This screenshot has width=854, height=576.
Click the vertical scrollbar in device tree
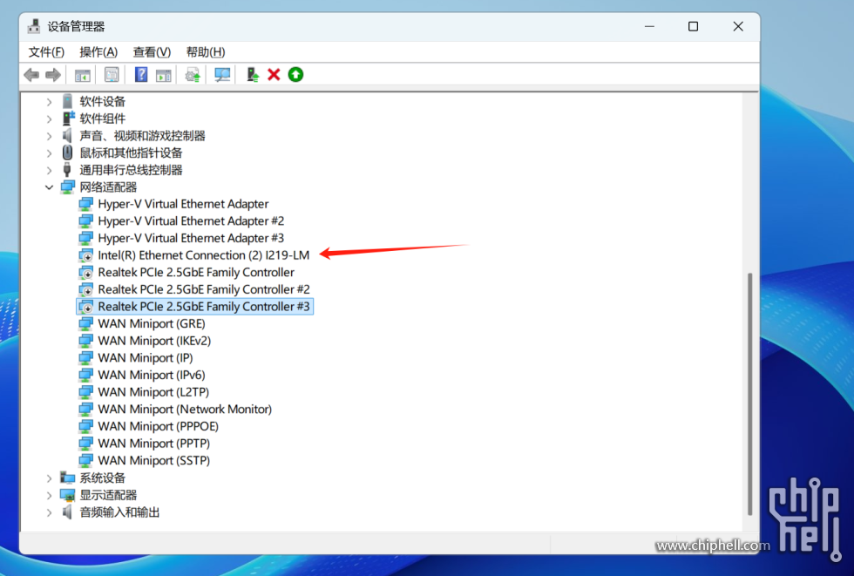pyautogui.click(x=750, y=394)
